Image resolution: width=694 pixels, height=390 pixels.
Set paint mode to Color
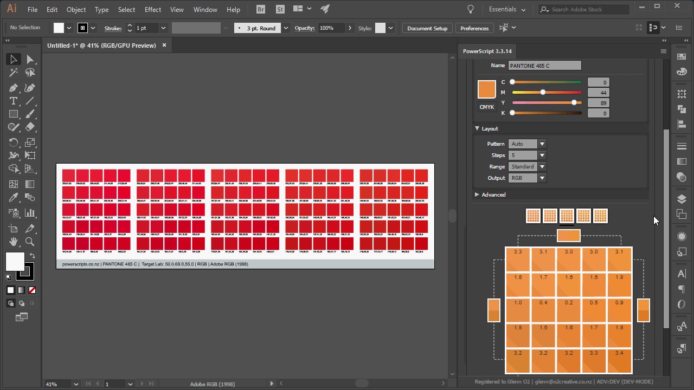coord(10,290)
